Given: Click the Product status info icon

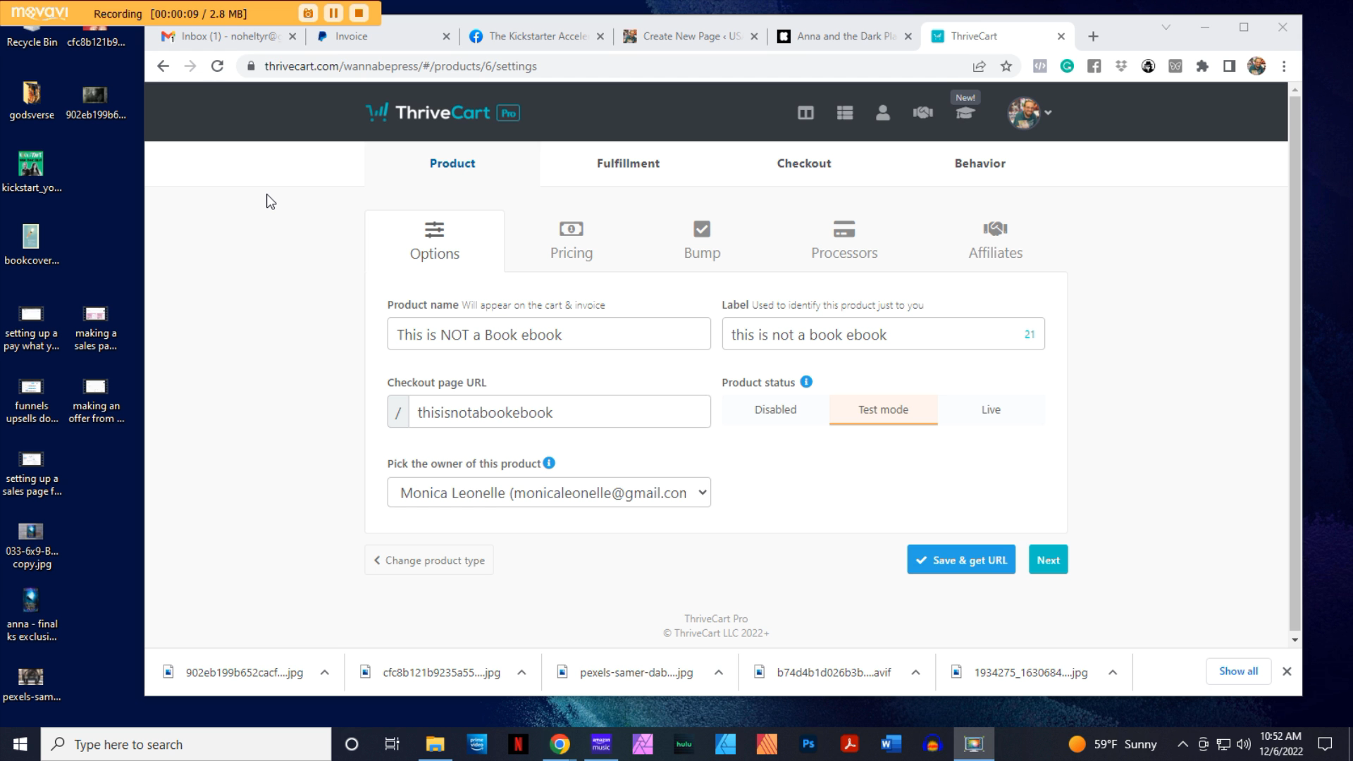Looking at the screenshot, I should pyautogui.click(x=805, y=382).
